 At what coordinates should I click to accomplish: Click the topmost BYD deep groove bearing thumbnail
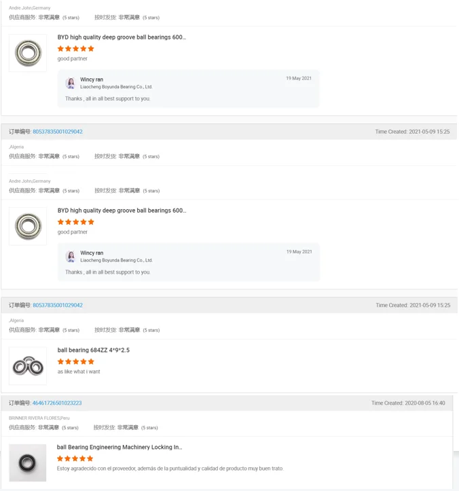coord(28,53)
